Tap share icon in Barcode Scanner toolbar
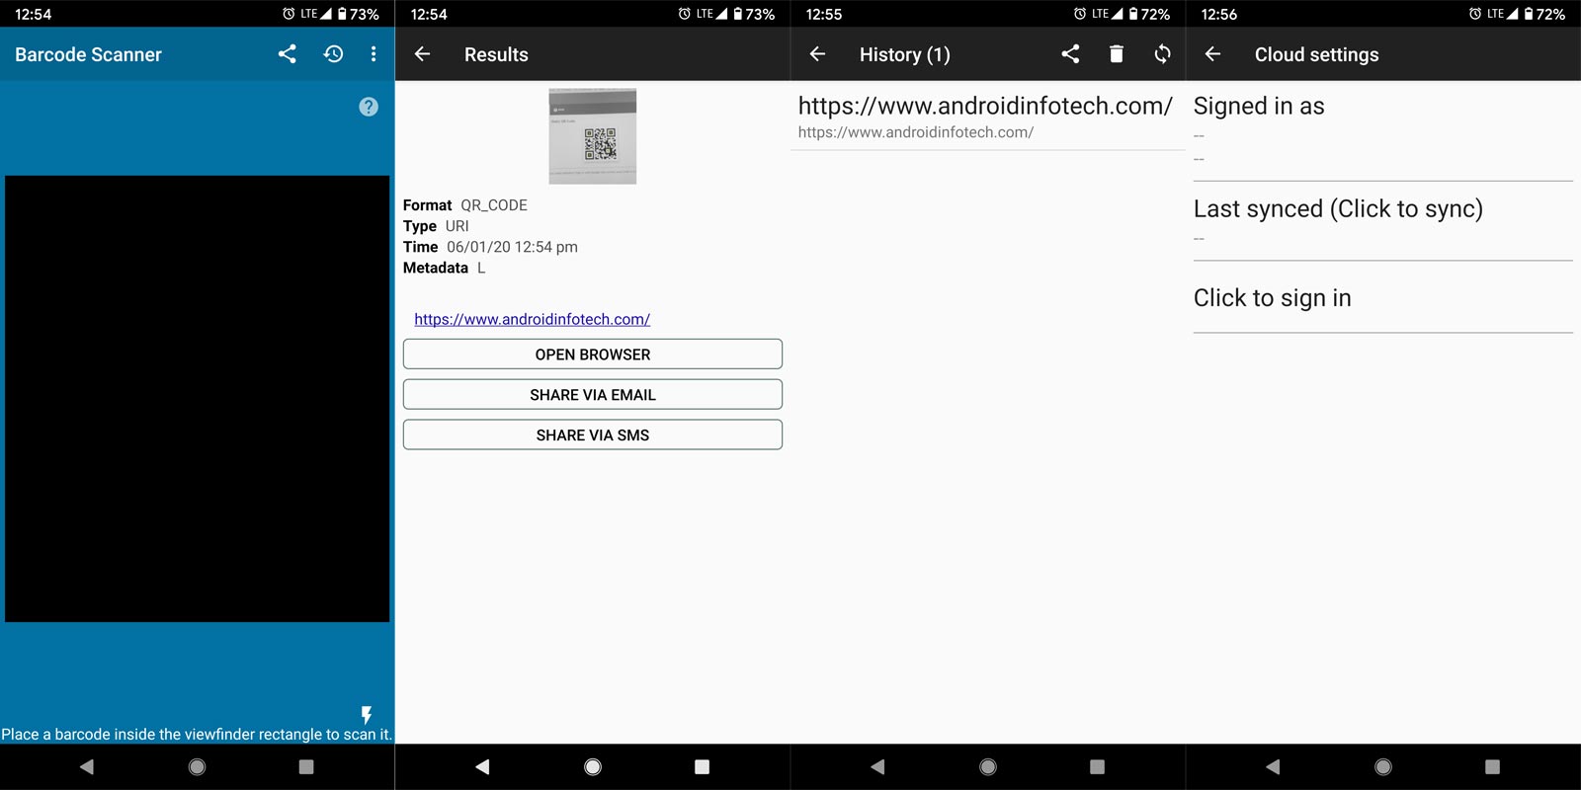Viewport: 1581px width, 790px height. click(x=288, y=54)
